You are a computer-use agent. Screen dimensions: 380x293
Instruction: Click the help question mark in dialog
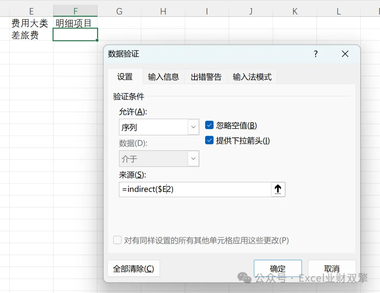click(x=316, y=54)
